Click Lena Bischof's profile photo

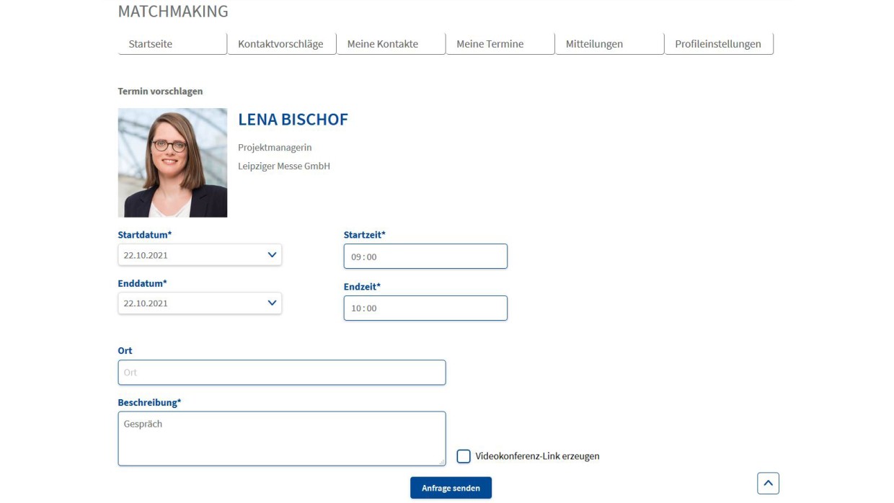[172, 163]
